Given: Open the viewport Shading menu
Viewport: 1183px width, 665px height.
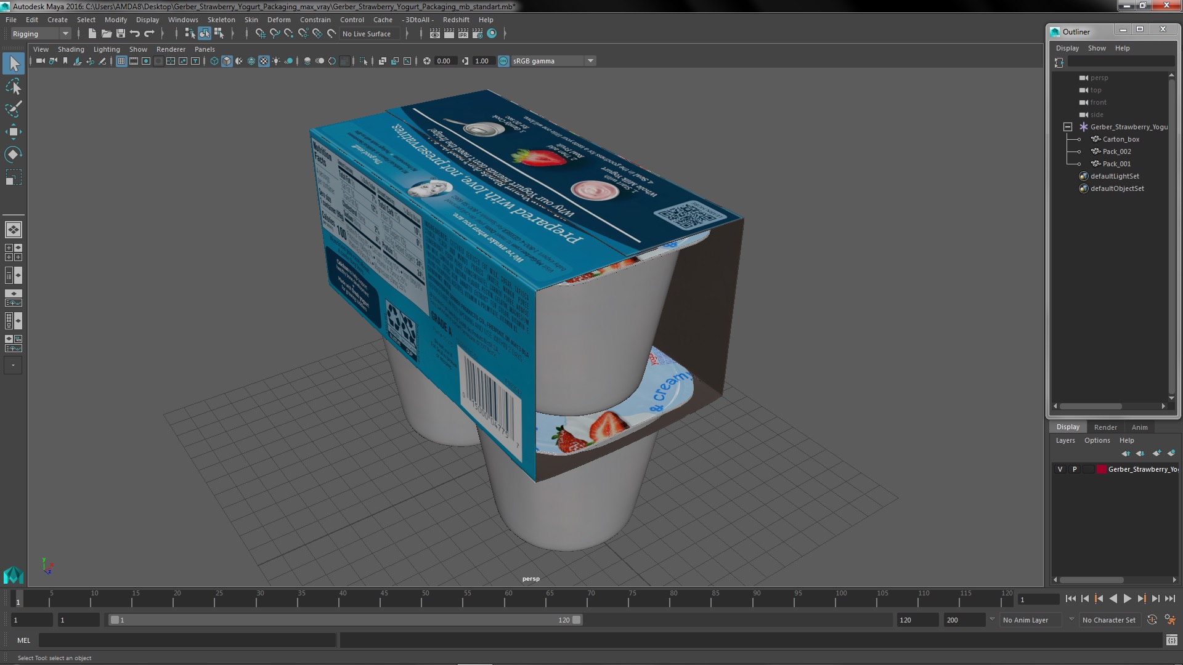Looking at the screenshot, I should [71, 49].
